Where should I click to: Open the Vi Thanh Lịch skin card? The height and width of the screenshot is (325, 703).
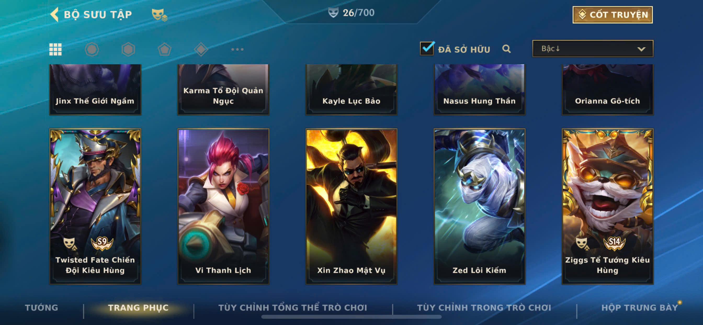pos(223,206)
